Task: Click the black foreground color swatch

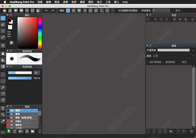Action: point(9,20)
